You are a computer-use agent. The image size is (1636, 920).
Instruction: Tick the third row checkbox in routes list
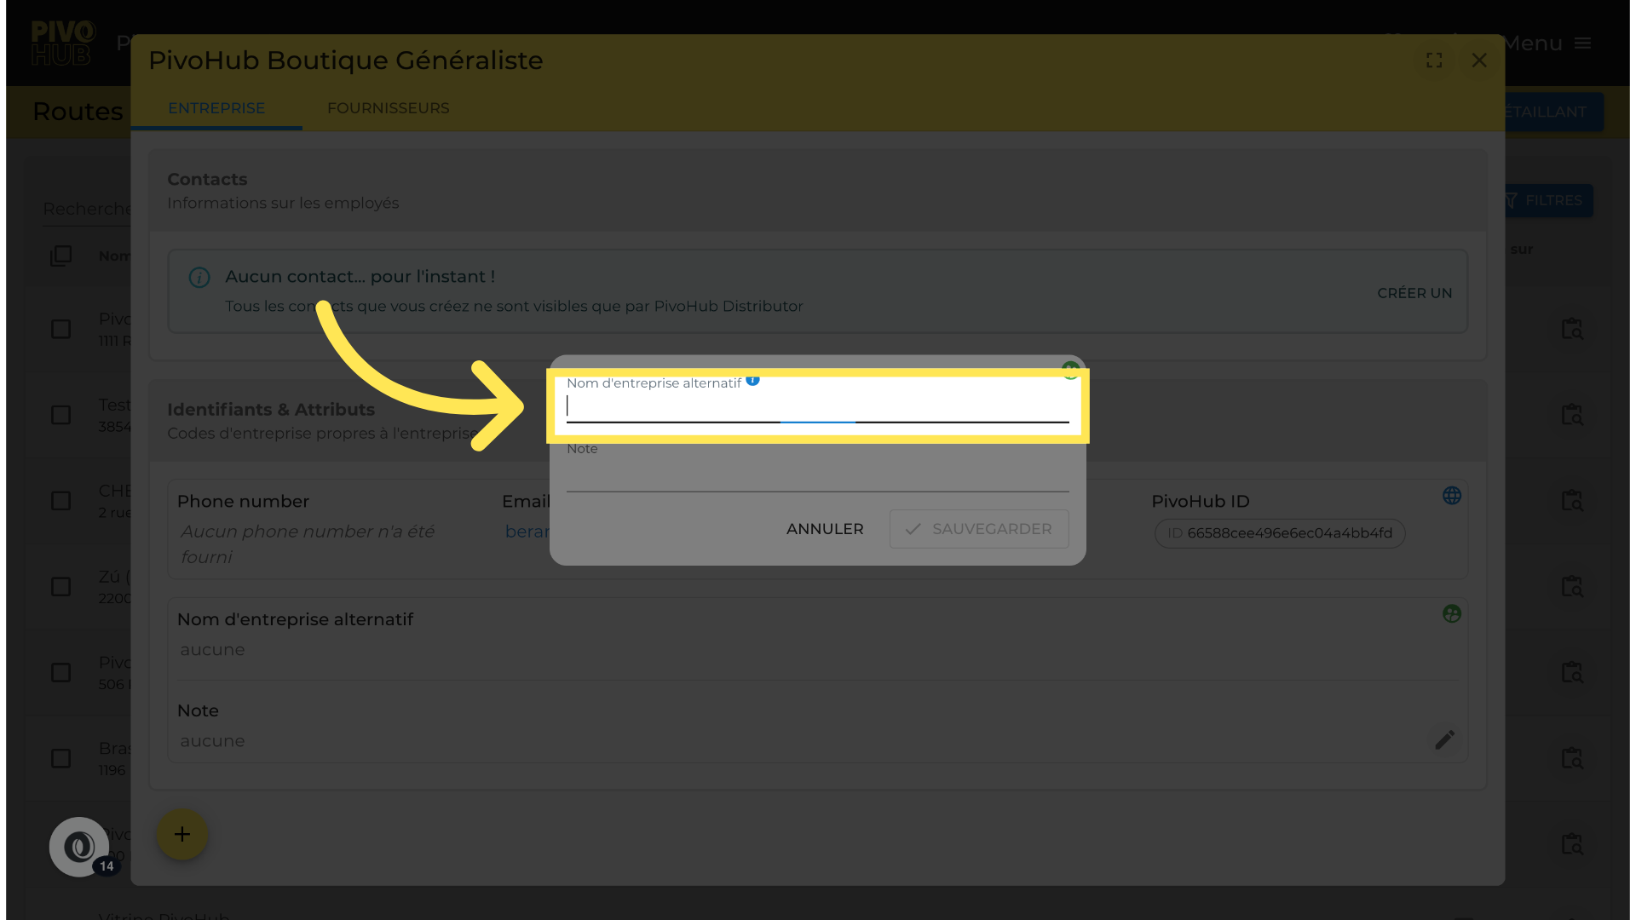coord(60,501)
